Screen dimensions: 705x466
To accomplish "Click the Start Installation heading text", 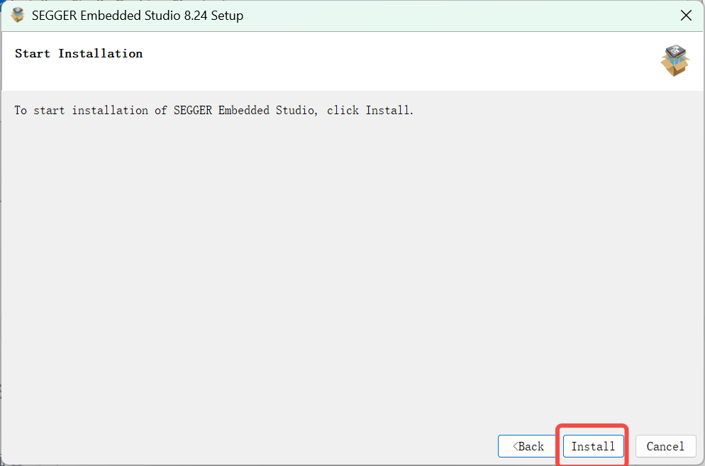I will coord(78,53).
